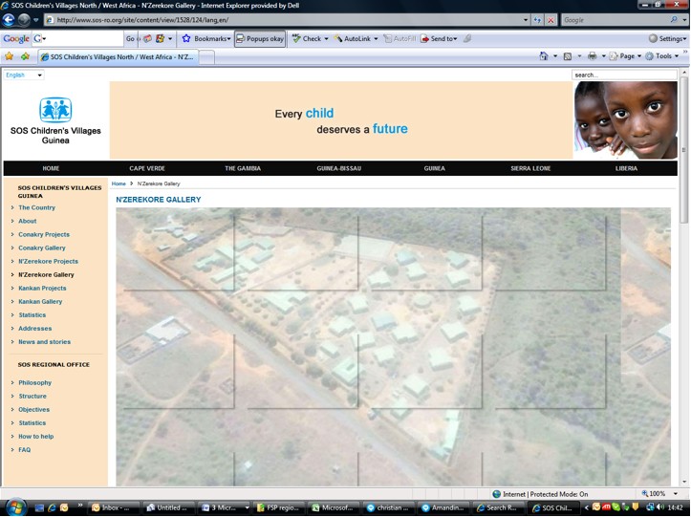The image size is (691, 517).
Task: Open GUINEA-BISSAU in the nav bar
Action: tap(339, 168)
